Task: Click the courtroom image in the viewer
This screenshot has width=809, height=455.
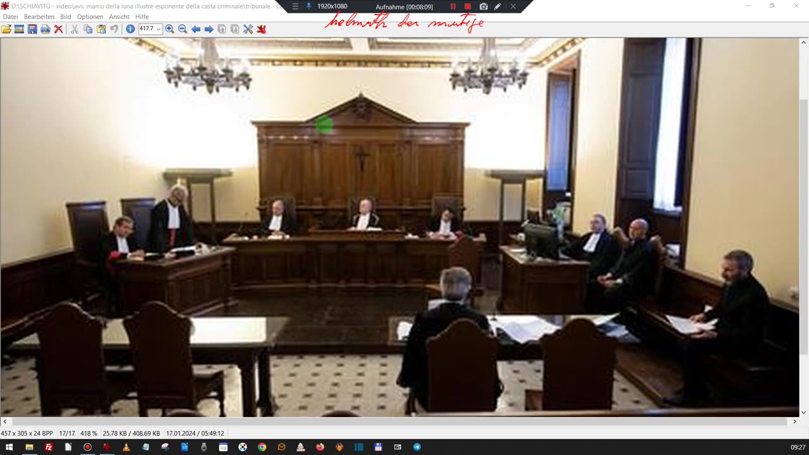Action: point(399,227)
